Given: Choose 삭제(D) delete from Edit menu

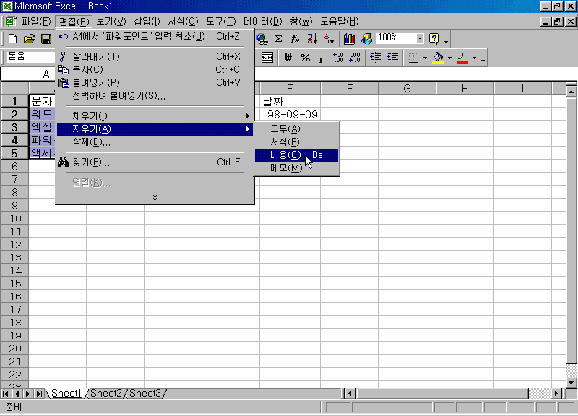Looking at the screenshot, I should pos(155,142).
